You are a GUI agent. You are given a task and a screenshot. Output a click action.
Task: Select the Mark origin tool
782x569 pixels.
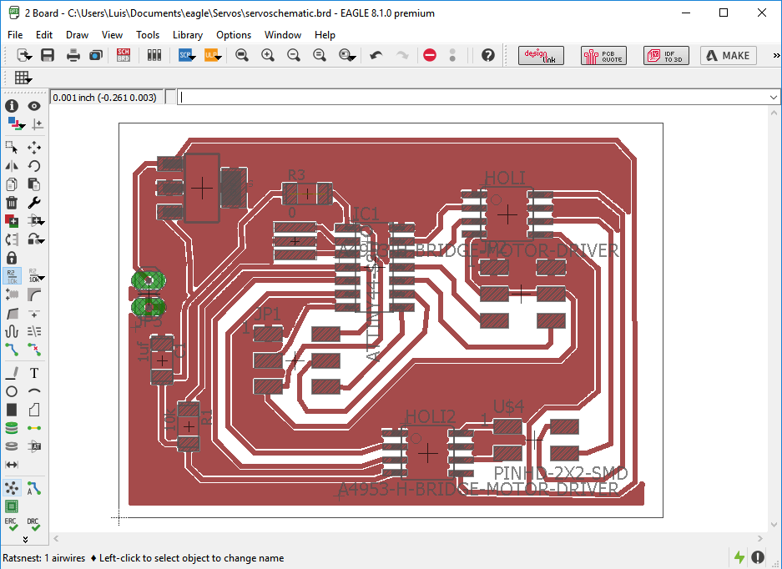pos(38,123)
